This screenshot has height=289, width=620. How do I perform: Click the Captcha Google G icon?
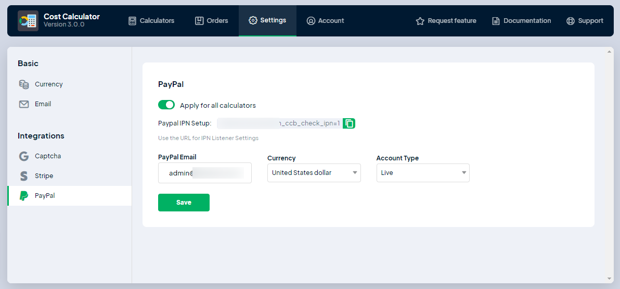24,156
